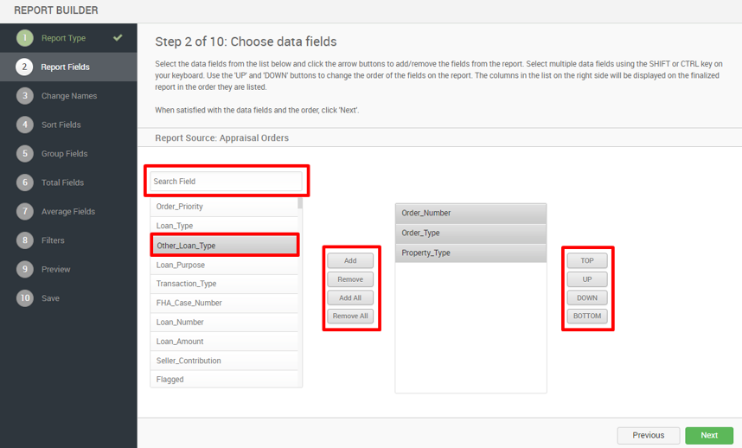Click the Remove All button
Screen dimensions: 742x448
(350, 316)
